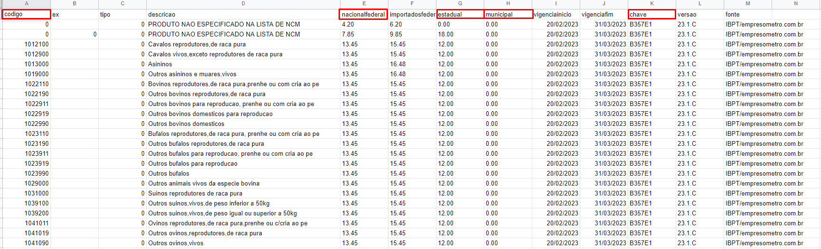Image resolution: width=821 pixels, height=249 pixels.
Task: Click the 'nacionalfederal' header cell
Action: (363, 14)
